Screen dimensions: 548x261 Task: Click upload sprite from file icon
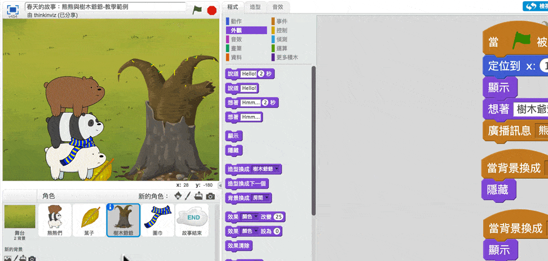click(x=198, y=196)
